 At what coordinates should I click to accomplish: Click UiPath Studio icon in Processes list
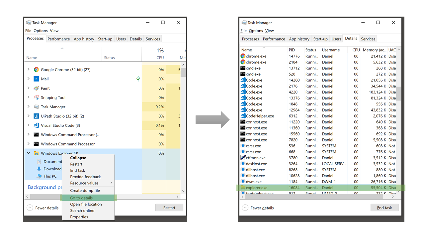click(36, 116)
